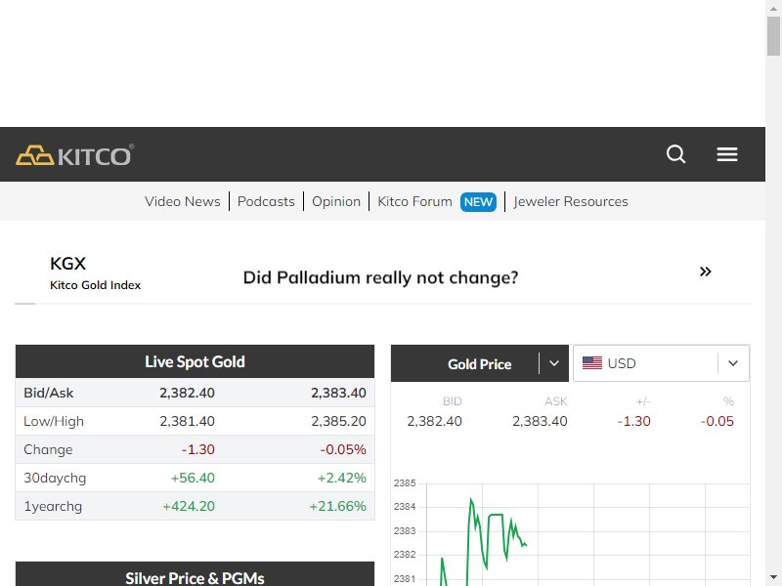Viewport: 782px width, 586px height.
Task: Click the Ask value 2,383.40 in Live Spot Gold
Action: click(338, 393)
